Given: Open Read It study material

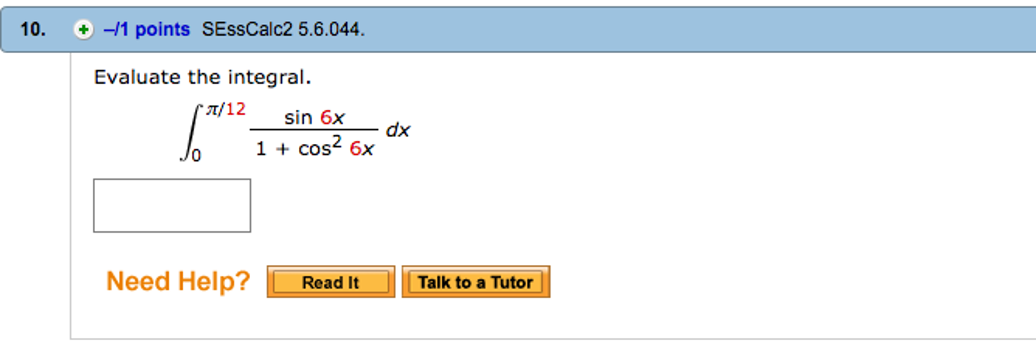Looking at the screenshot, I should coord(330,282).
